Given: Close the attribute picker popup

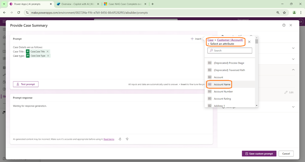Looking at the screenshot, I should pos(249,42).
